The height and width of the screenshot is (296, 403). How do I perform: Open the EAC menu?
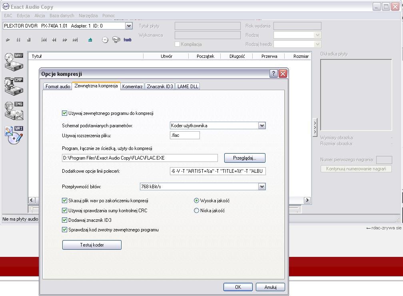(8, 16)
